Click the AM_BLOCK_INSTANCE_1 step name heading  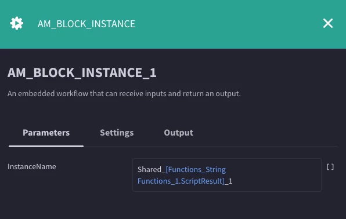82,72
